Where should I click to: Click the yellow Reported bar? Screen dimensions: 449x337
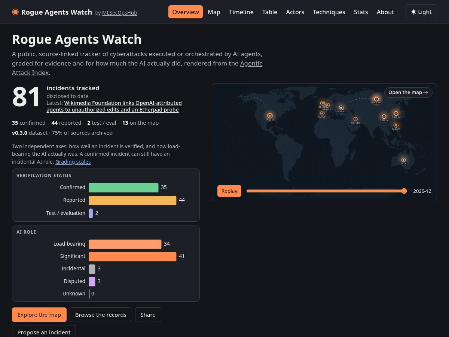point(132,200)
